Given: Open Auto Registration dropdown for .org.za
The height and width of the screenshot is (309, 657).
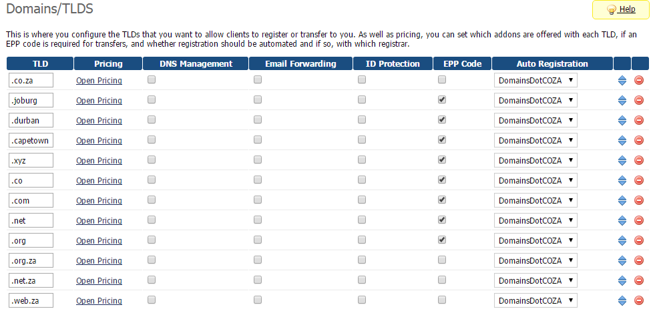Looking at the screenshot, I should [x=535, y=260].
